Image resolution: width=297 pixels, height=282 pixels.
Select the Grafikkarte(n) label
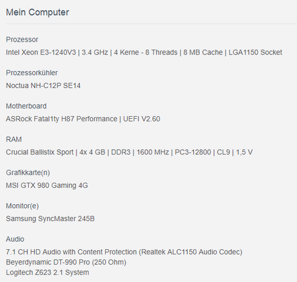click(27, 173)
